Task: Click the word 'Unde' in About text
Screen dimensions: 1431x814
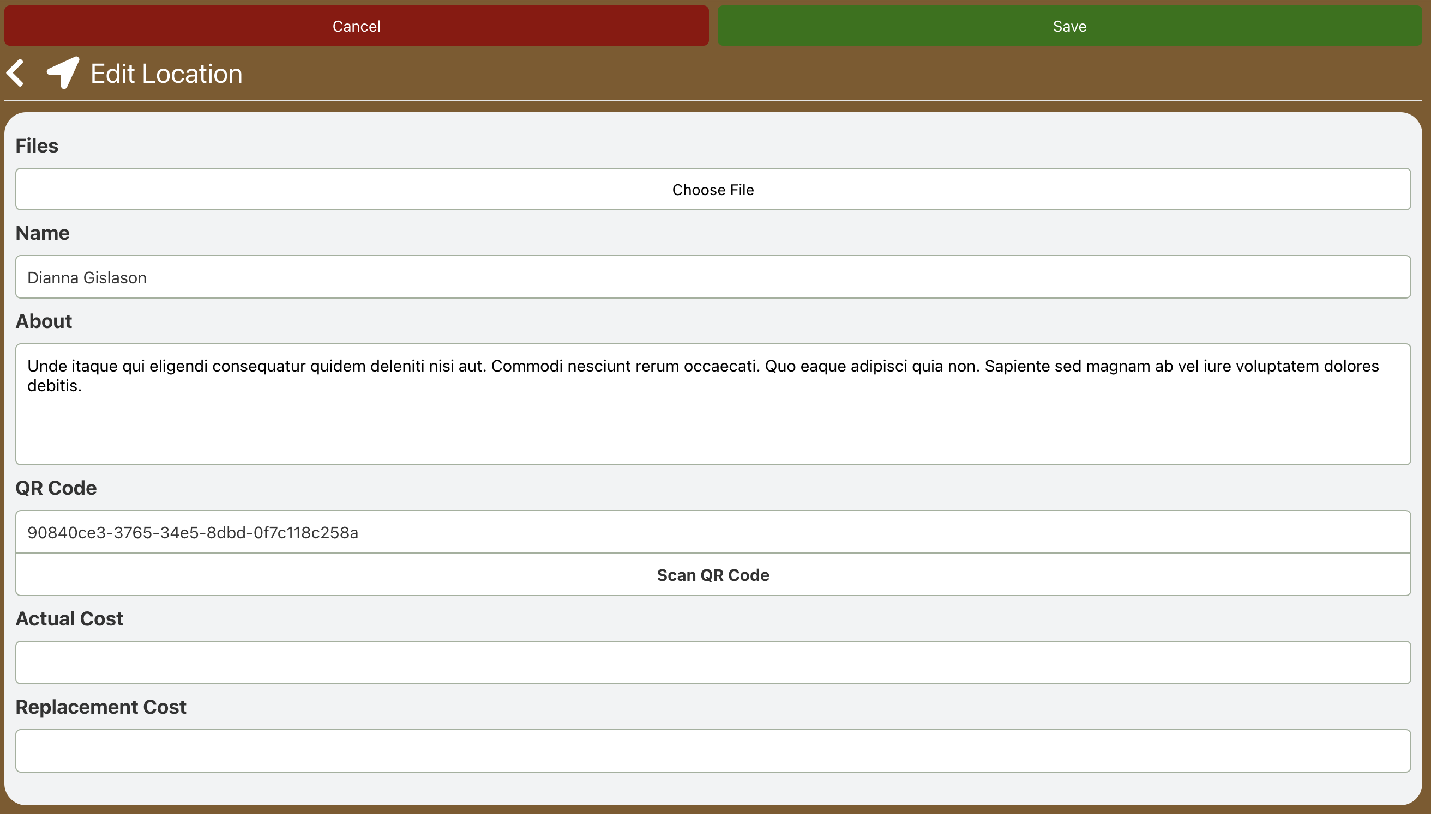Action: tap(47, 366)
